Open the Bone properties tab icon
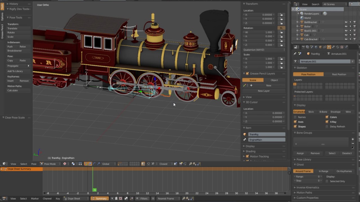 [x=333, y=47]
